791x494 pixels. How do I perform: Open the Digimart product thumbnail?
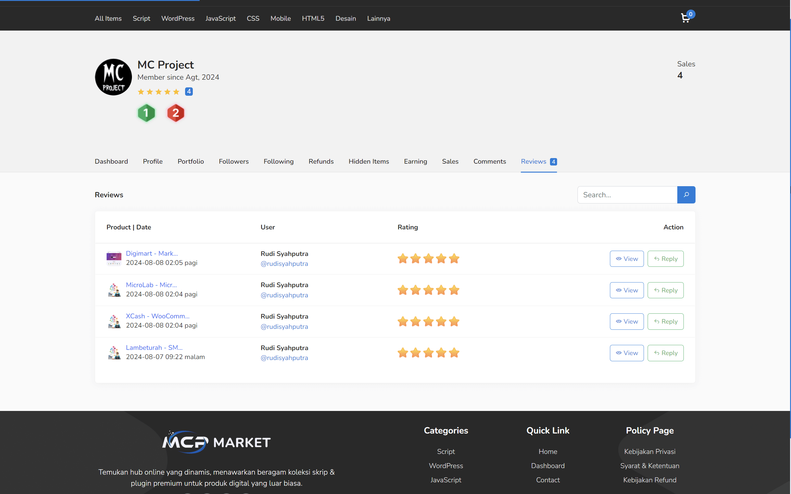(114, 258)
